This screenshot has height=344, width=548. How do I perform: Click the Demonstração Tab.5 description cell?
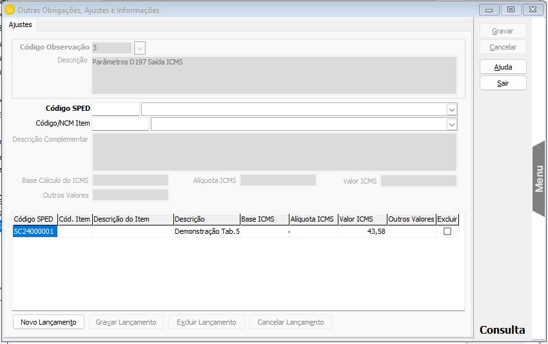tap(206, 231)
